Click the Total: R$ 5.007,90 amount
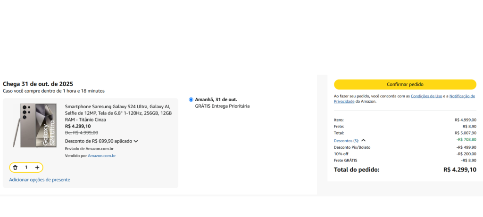The width and height of the screenshot is (483, 217). 466,133
